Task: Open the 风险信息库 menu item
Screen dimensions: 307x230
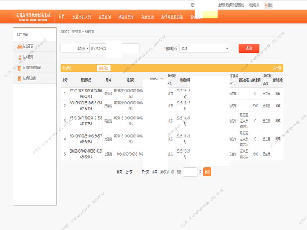Action: pyautogui.click(x=126, y=17)
